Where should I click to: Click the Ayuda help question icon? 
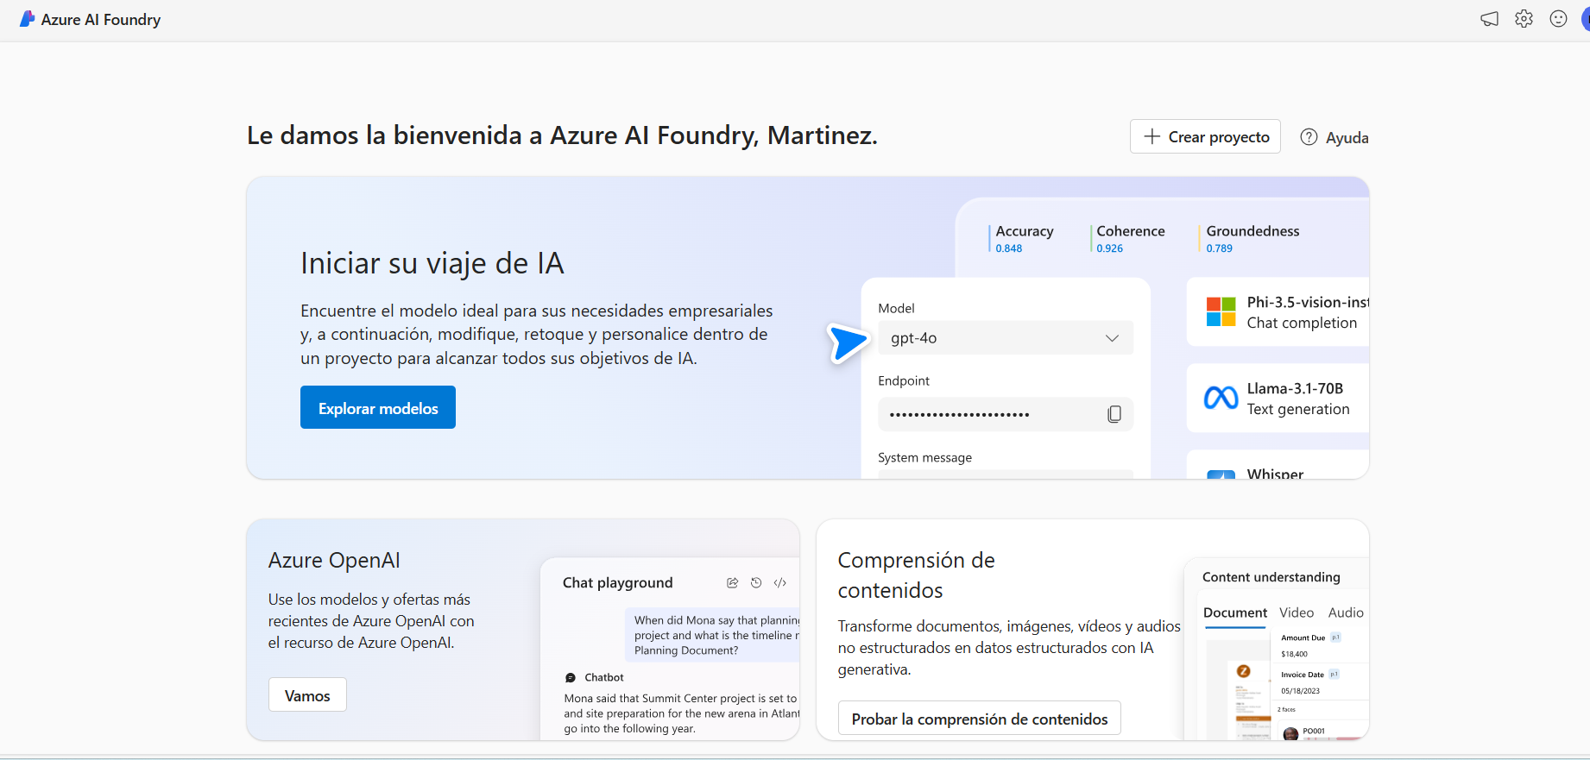[1309, 137]
